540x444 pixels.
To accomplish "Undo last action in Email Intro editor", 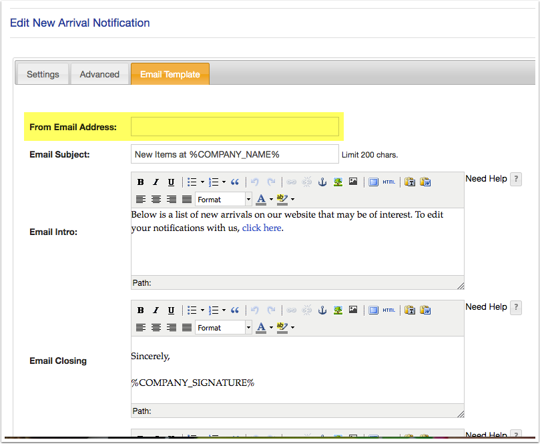I will pyautogui.click(x=255, y=182).
